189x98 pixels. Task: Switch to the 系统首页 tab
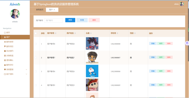click(40, 10)
